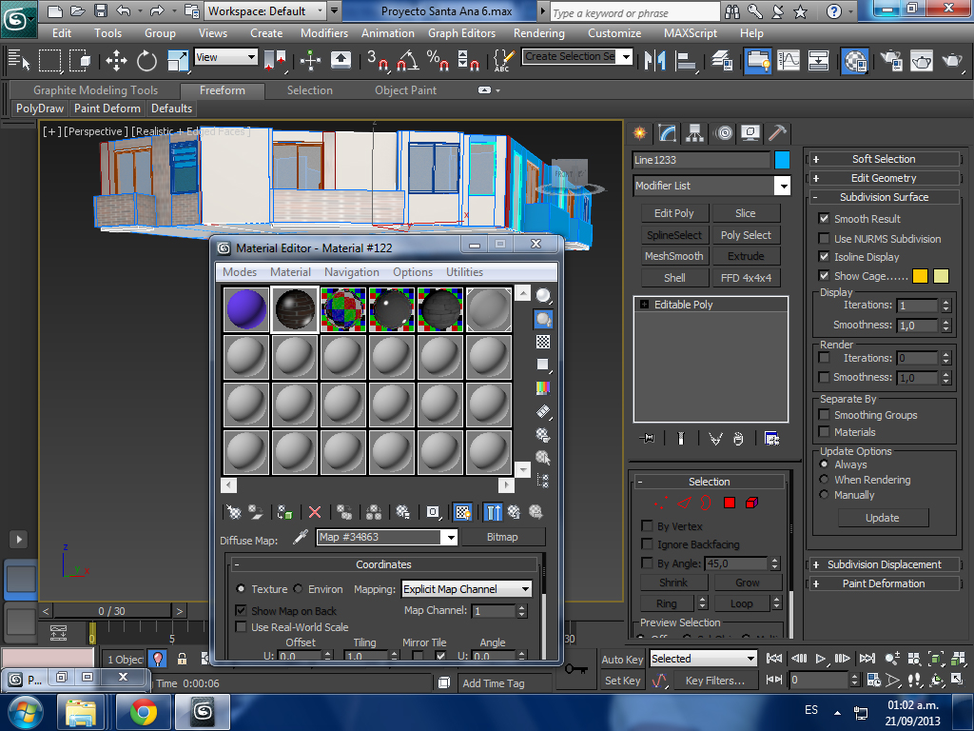Select the Rotate transform tool
This screenshot has width=974, height=731.
click(x=146, y=60)
